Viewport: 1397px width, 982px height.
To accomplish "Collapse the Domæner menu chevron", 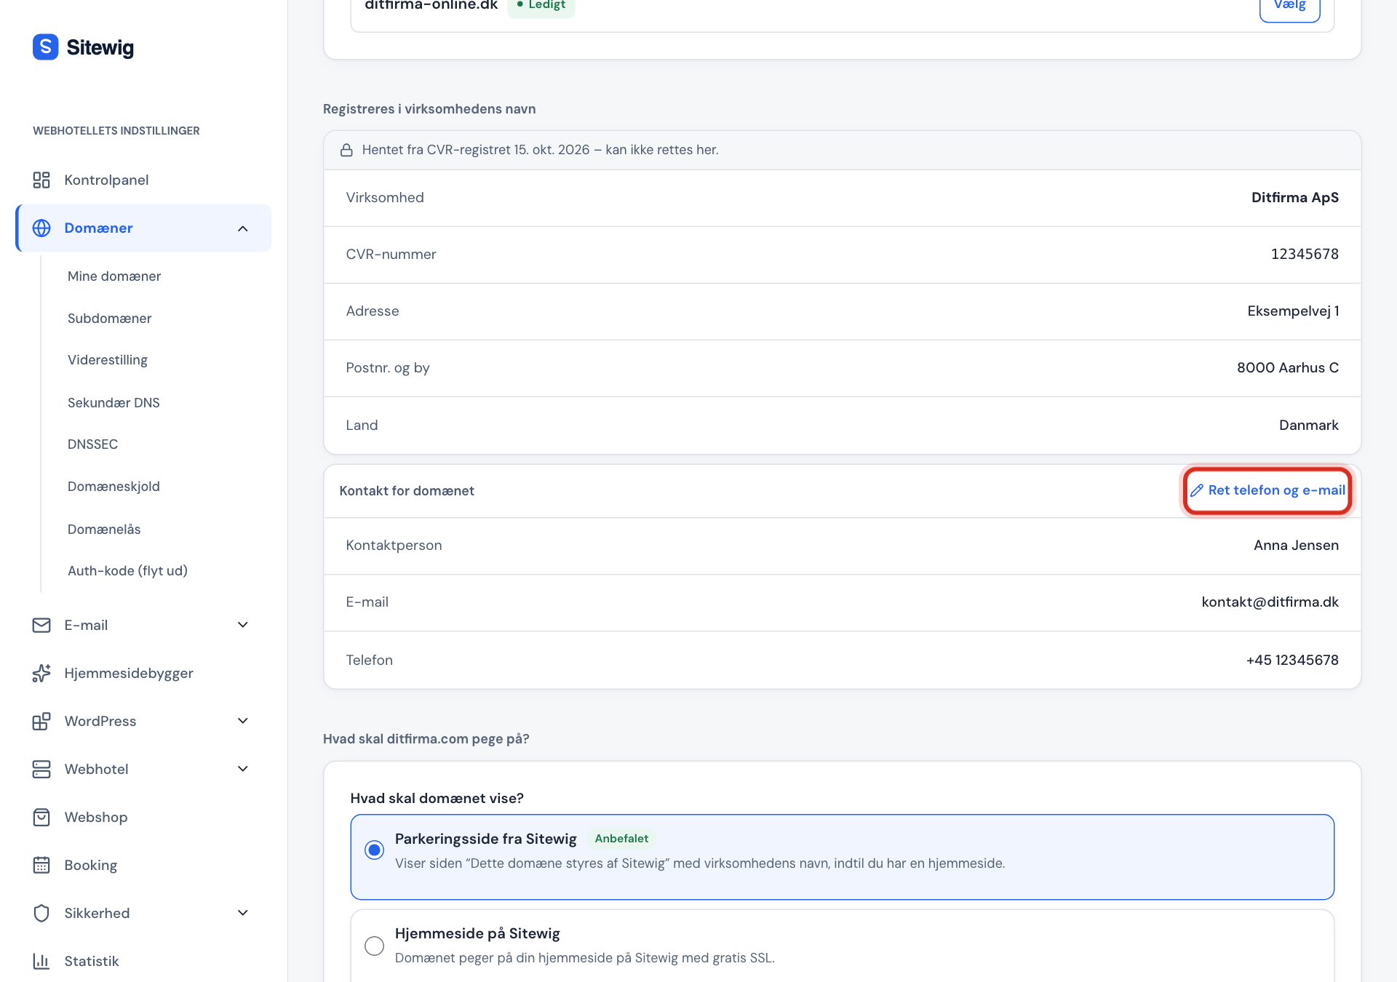I will click(243, 228).
